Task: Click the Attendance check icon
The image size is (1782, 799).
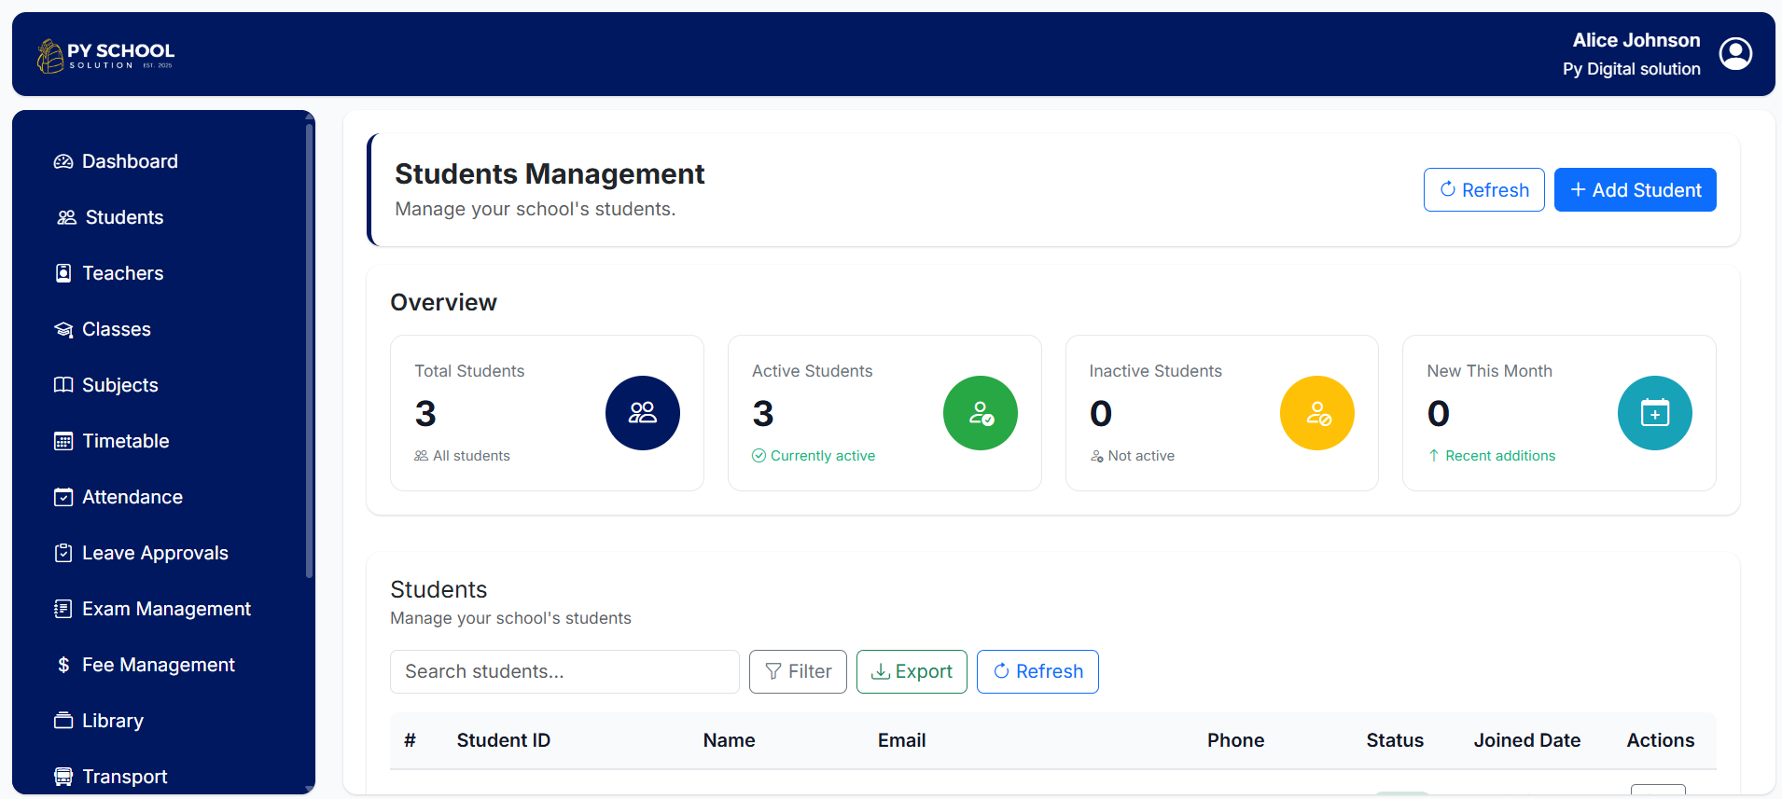Action: [63, 497]
